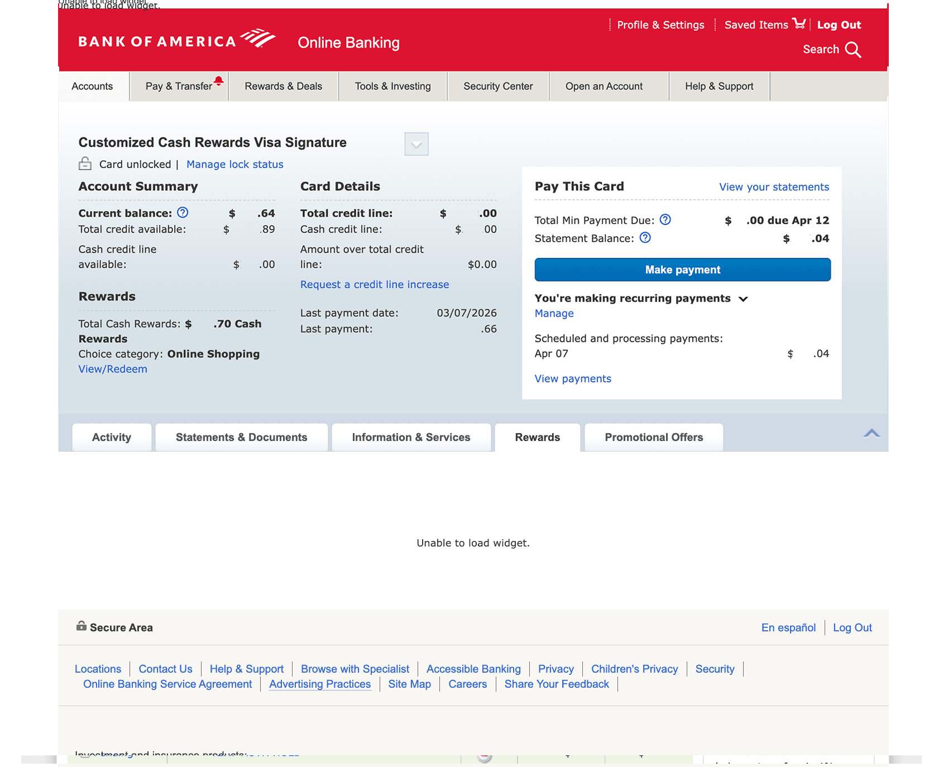
Task: Click Request a credit line increase
Action: pos(374,284)
